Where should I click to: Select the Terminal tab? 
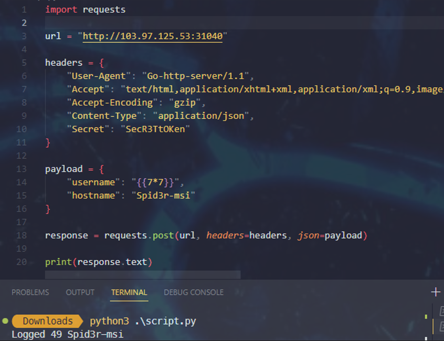129,292
